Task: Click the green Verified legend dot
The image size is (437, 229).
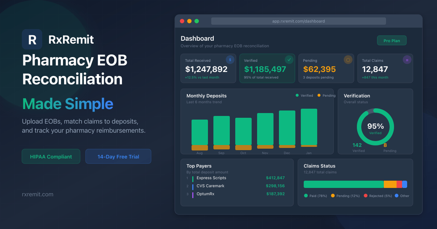Action: tap(297, 95)
